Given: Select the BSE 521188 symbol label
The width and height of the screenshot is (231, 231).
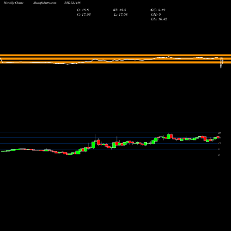Looking at the screenshot, I should click(x=73, y=3).
